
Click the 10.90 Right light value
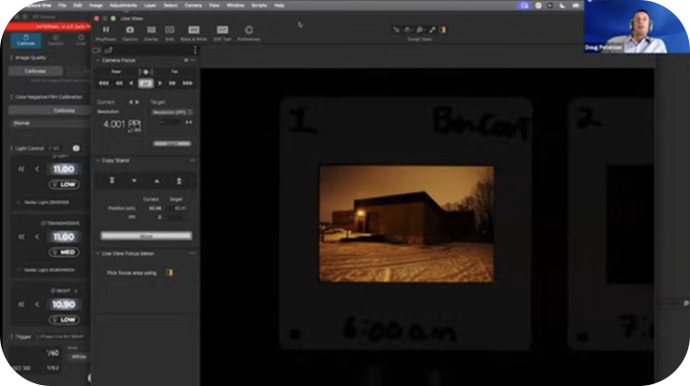[64, 304]
